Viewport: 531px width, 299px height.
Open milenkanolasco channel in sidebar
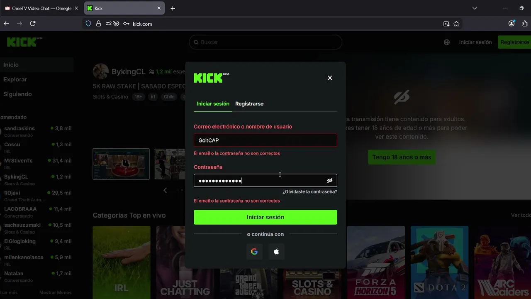(x=37, y=260)
